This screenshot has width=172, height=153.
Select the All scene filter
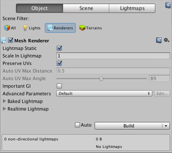pyautogui.click(x=10, y=28)
